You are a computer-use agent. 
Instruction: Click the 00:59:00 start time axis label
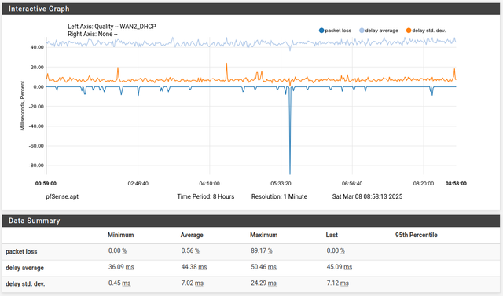(46, 184)
